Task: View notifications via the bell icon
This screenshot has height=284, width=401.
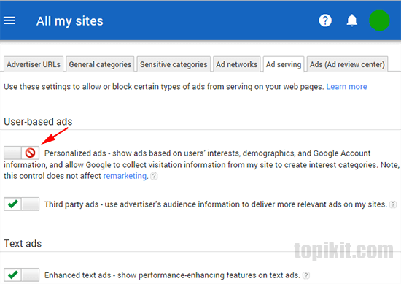Action: pos(352,20)
